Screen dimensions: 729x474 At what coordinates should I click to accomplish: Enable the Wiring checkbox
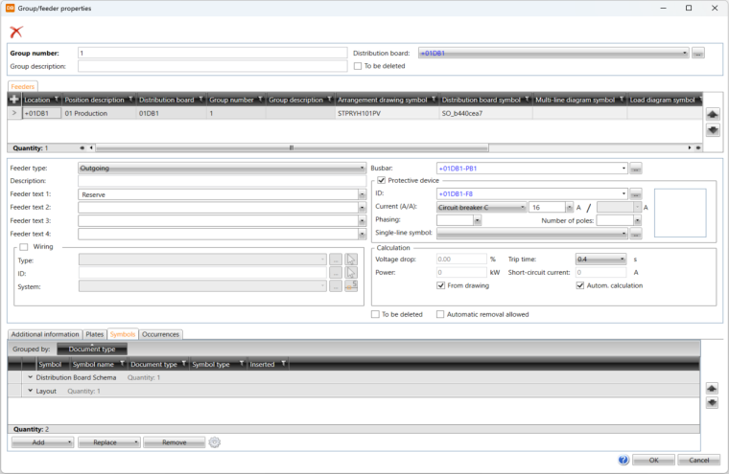(x=24, y=246)
